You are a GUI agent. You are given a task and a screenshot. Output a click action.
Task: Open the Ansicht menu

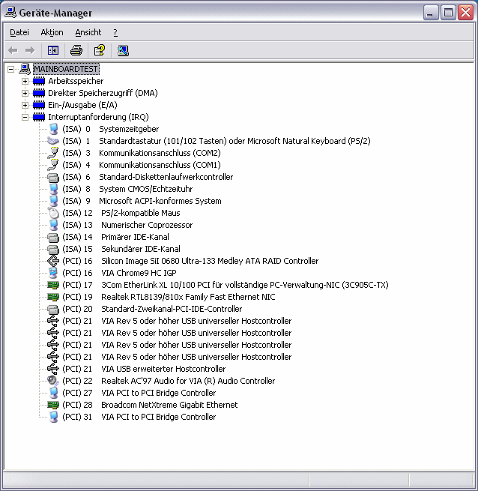(x=88, y=32)
